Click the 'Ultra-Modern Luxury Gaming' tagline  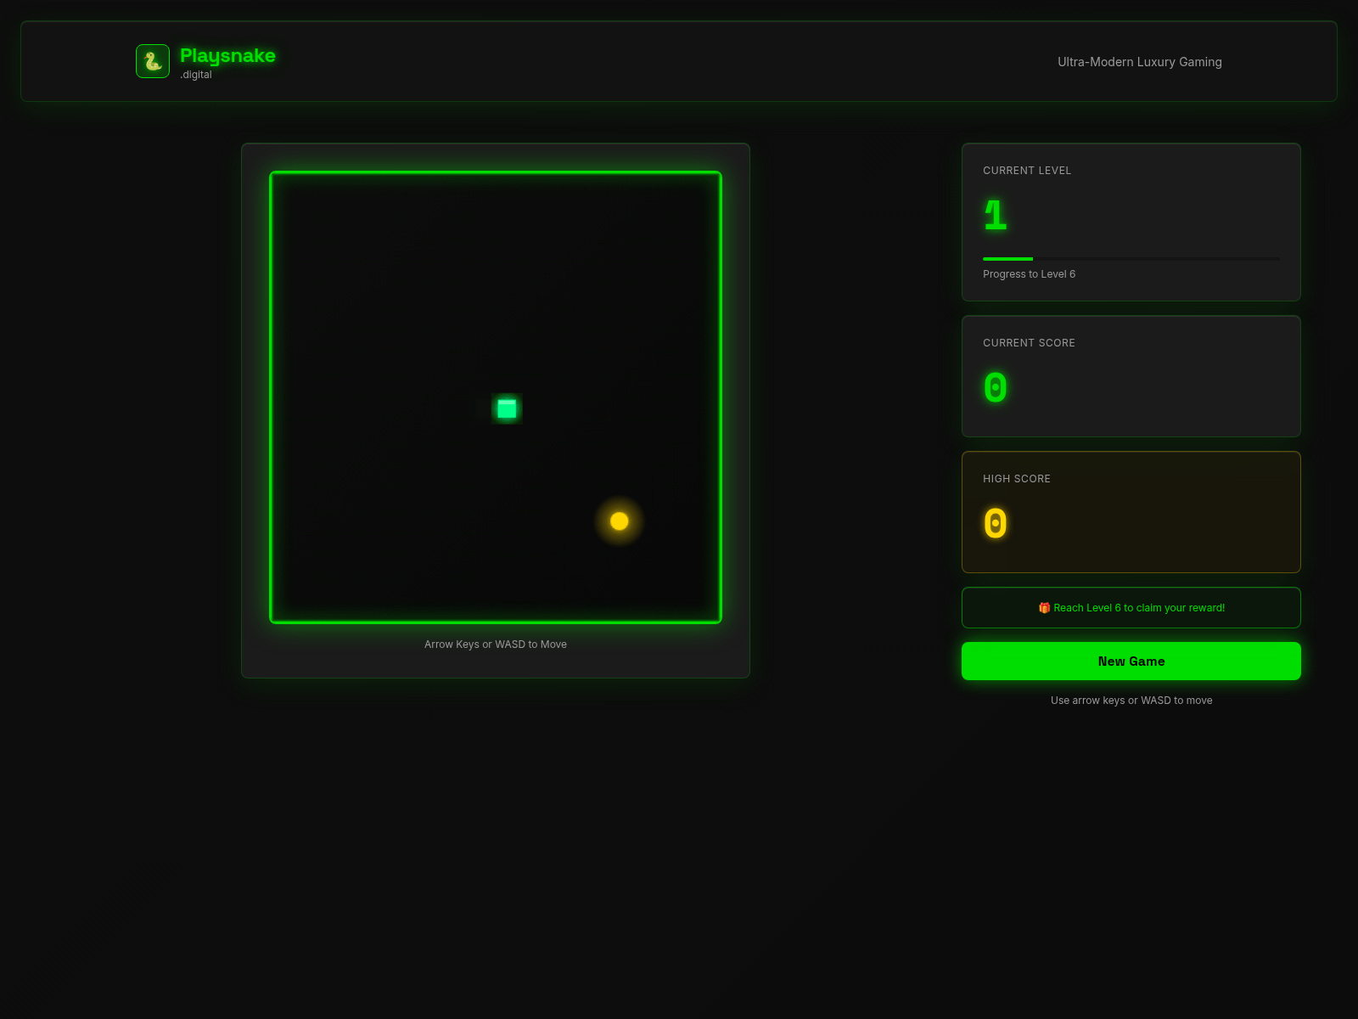point(1139,62)
